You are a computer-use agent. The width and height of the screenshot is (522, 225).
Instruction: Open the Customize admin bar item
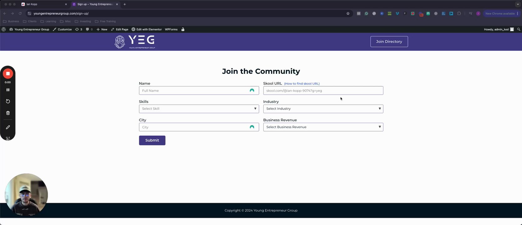pyautogui.click(x=62, y=29)
